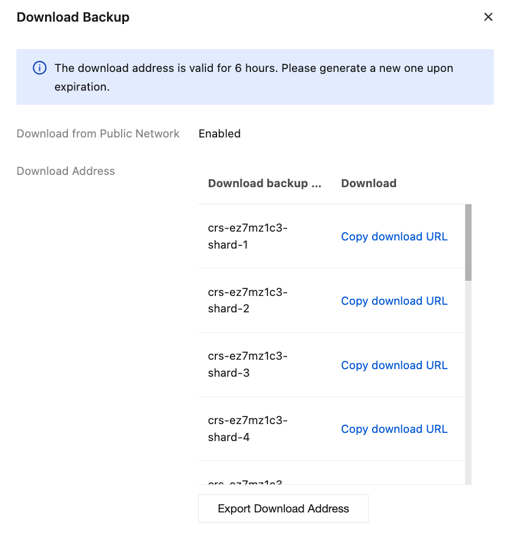Viewport: 509px width, 537px height.
Task: Click the Download Address label
Action: (x=66, y=171)
